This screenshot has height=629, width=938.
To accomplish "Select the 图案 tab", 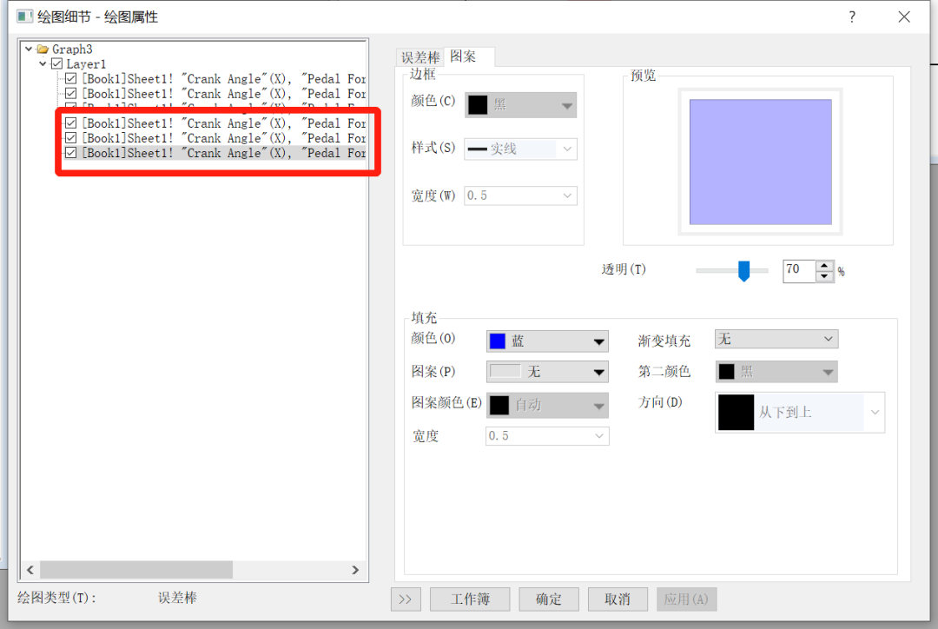I will click(463, 56).
